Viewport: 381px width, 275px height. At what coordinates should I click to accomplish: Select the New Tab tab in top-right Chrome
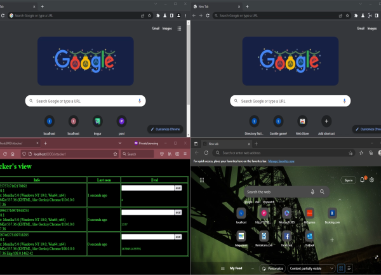pos(217,6)
